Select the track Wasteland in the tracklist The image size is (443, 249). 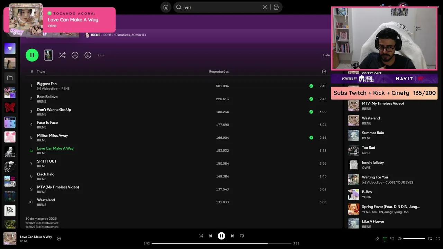[46, 200]
